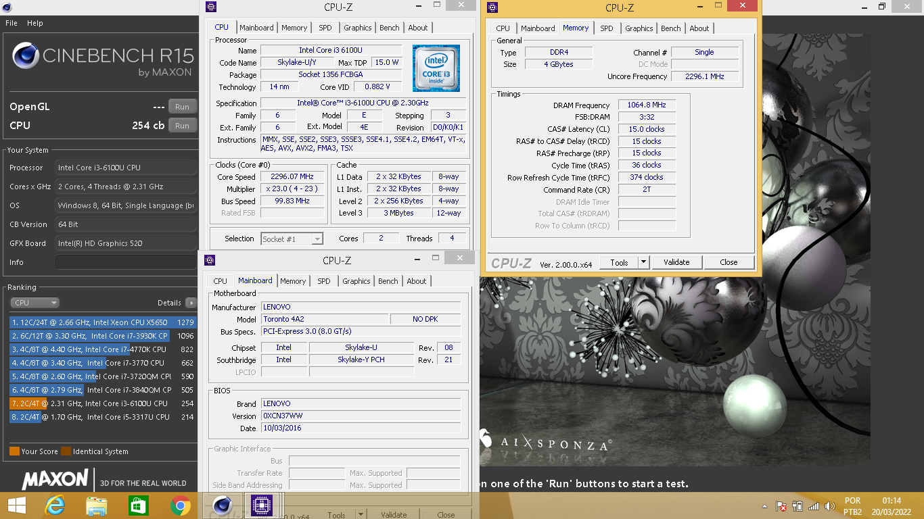Click the POR PTB2 language indicator
The image size is (924, 519).
pos(853,506)
